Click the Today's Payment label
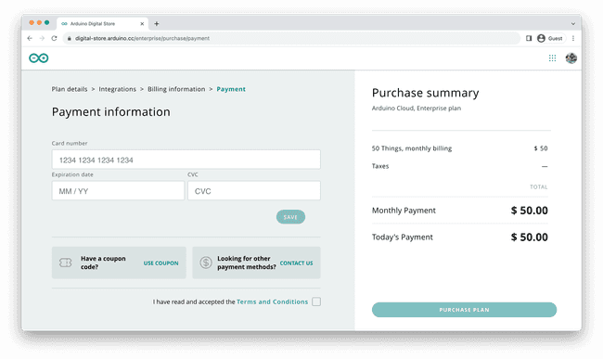 click(403, 237)
